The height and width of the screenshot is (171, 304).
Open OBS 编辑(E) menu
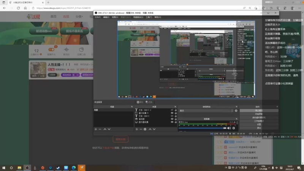tap(106, 17)
